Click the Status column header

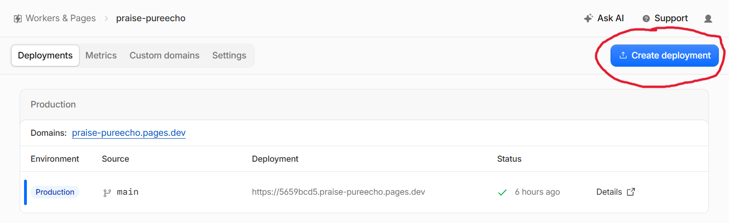coord(509,159)
